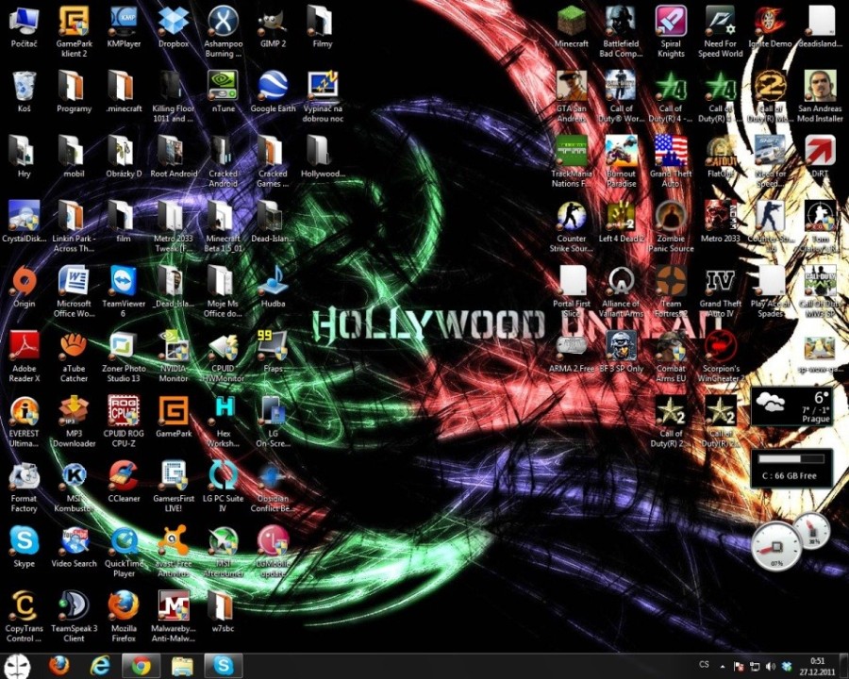The image size is (849, 679).
Task: Open the Spiral Knights game shortcut
Action: 671,21
